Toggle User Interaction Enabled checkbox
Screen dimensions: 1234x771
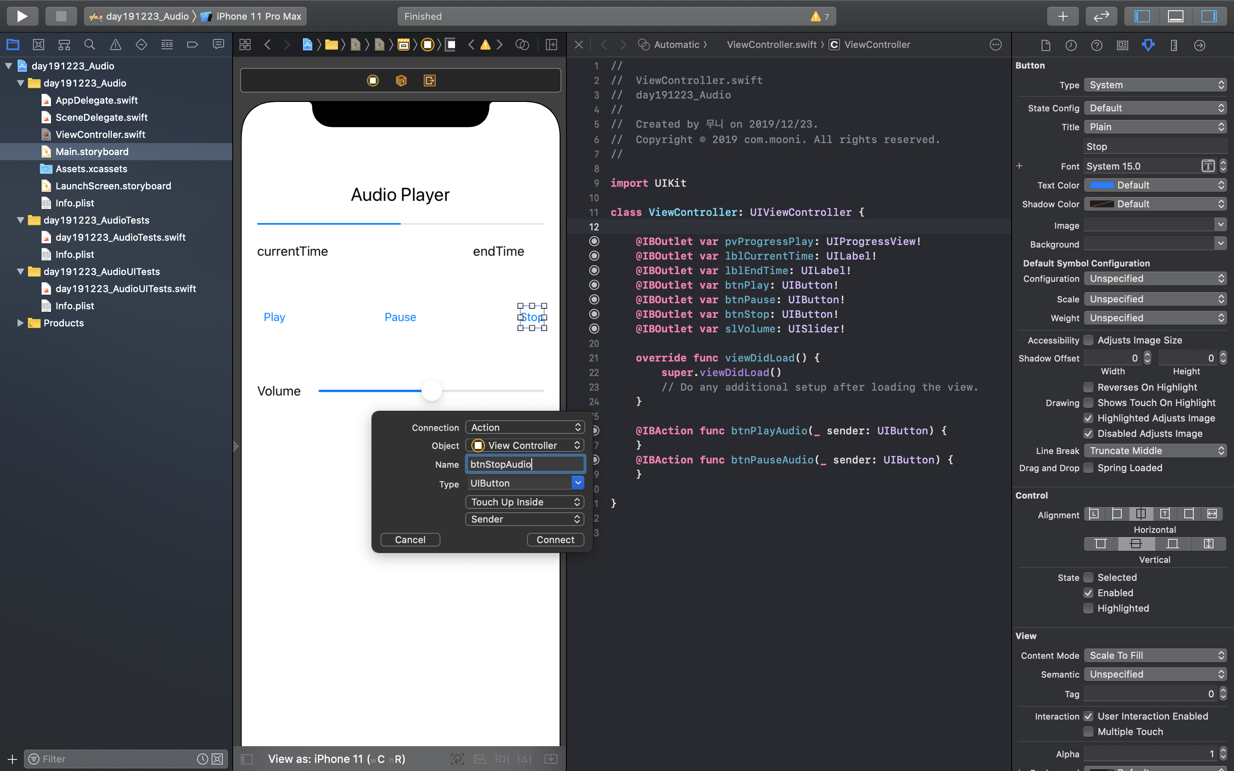pyautogui.click(x=1088, y=716)
